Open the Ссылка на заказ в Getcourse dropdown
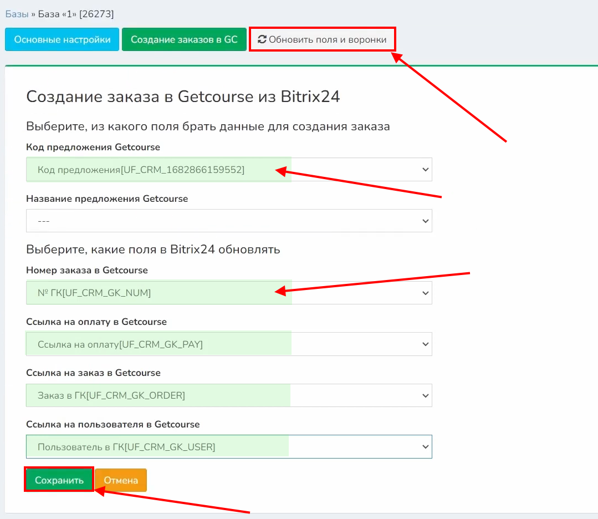Screen dimensions: 598x519 [229, 395]
